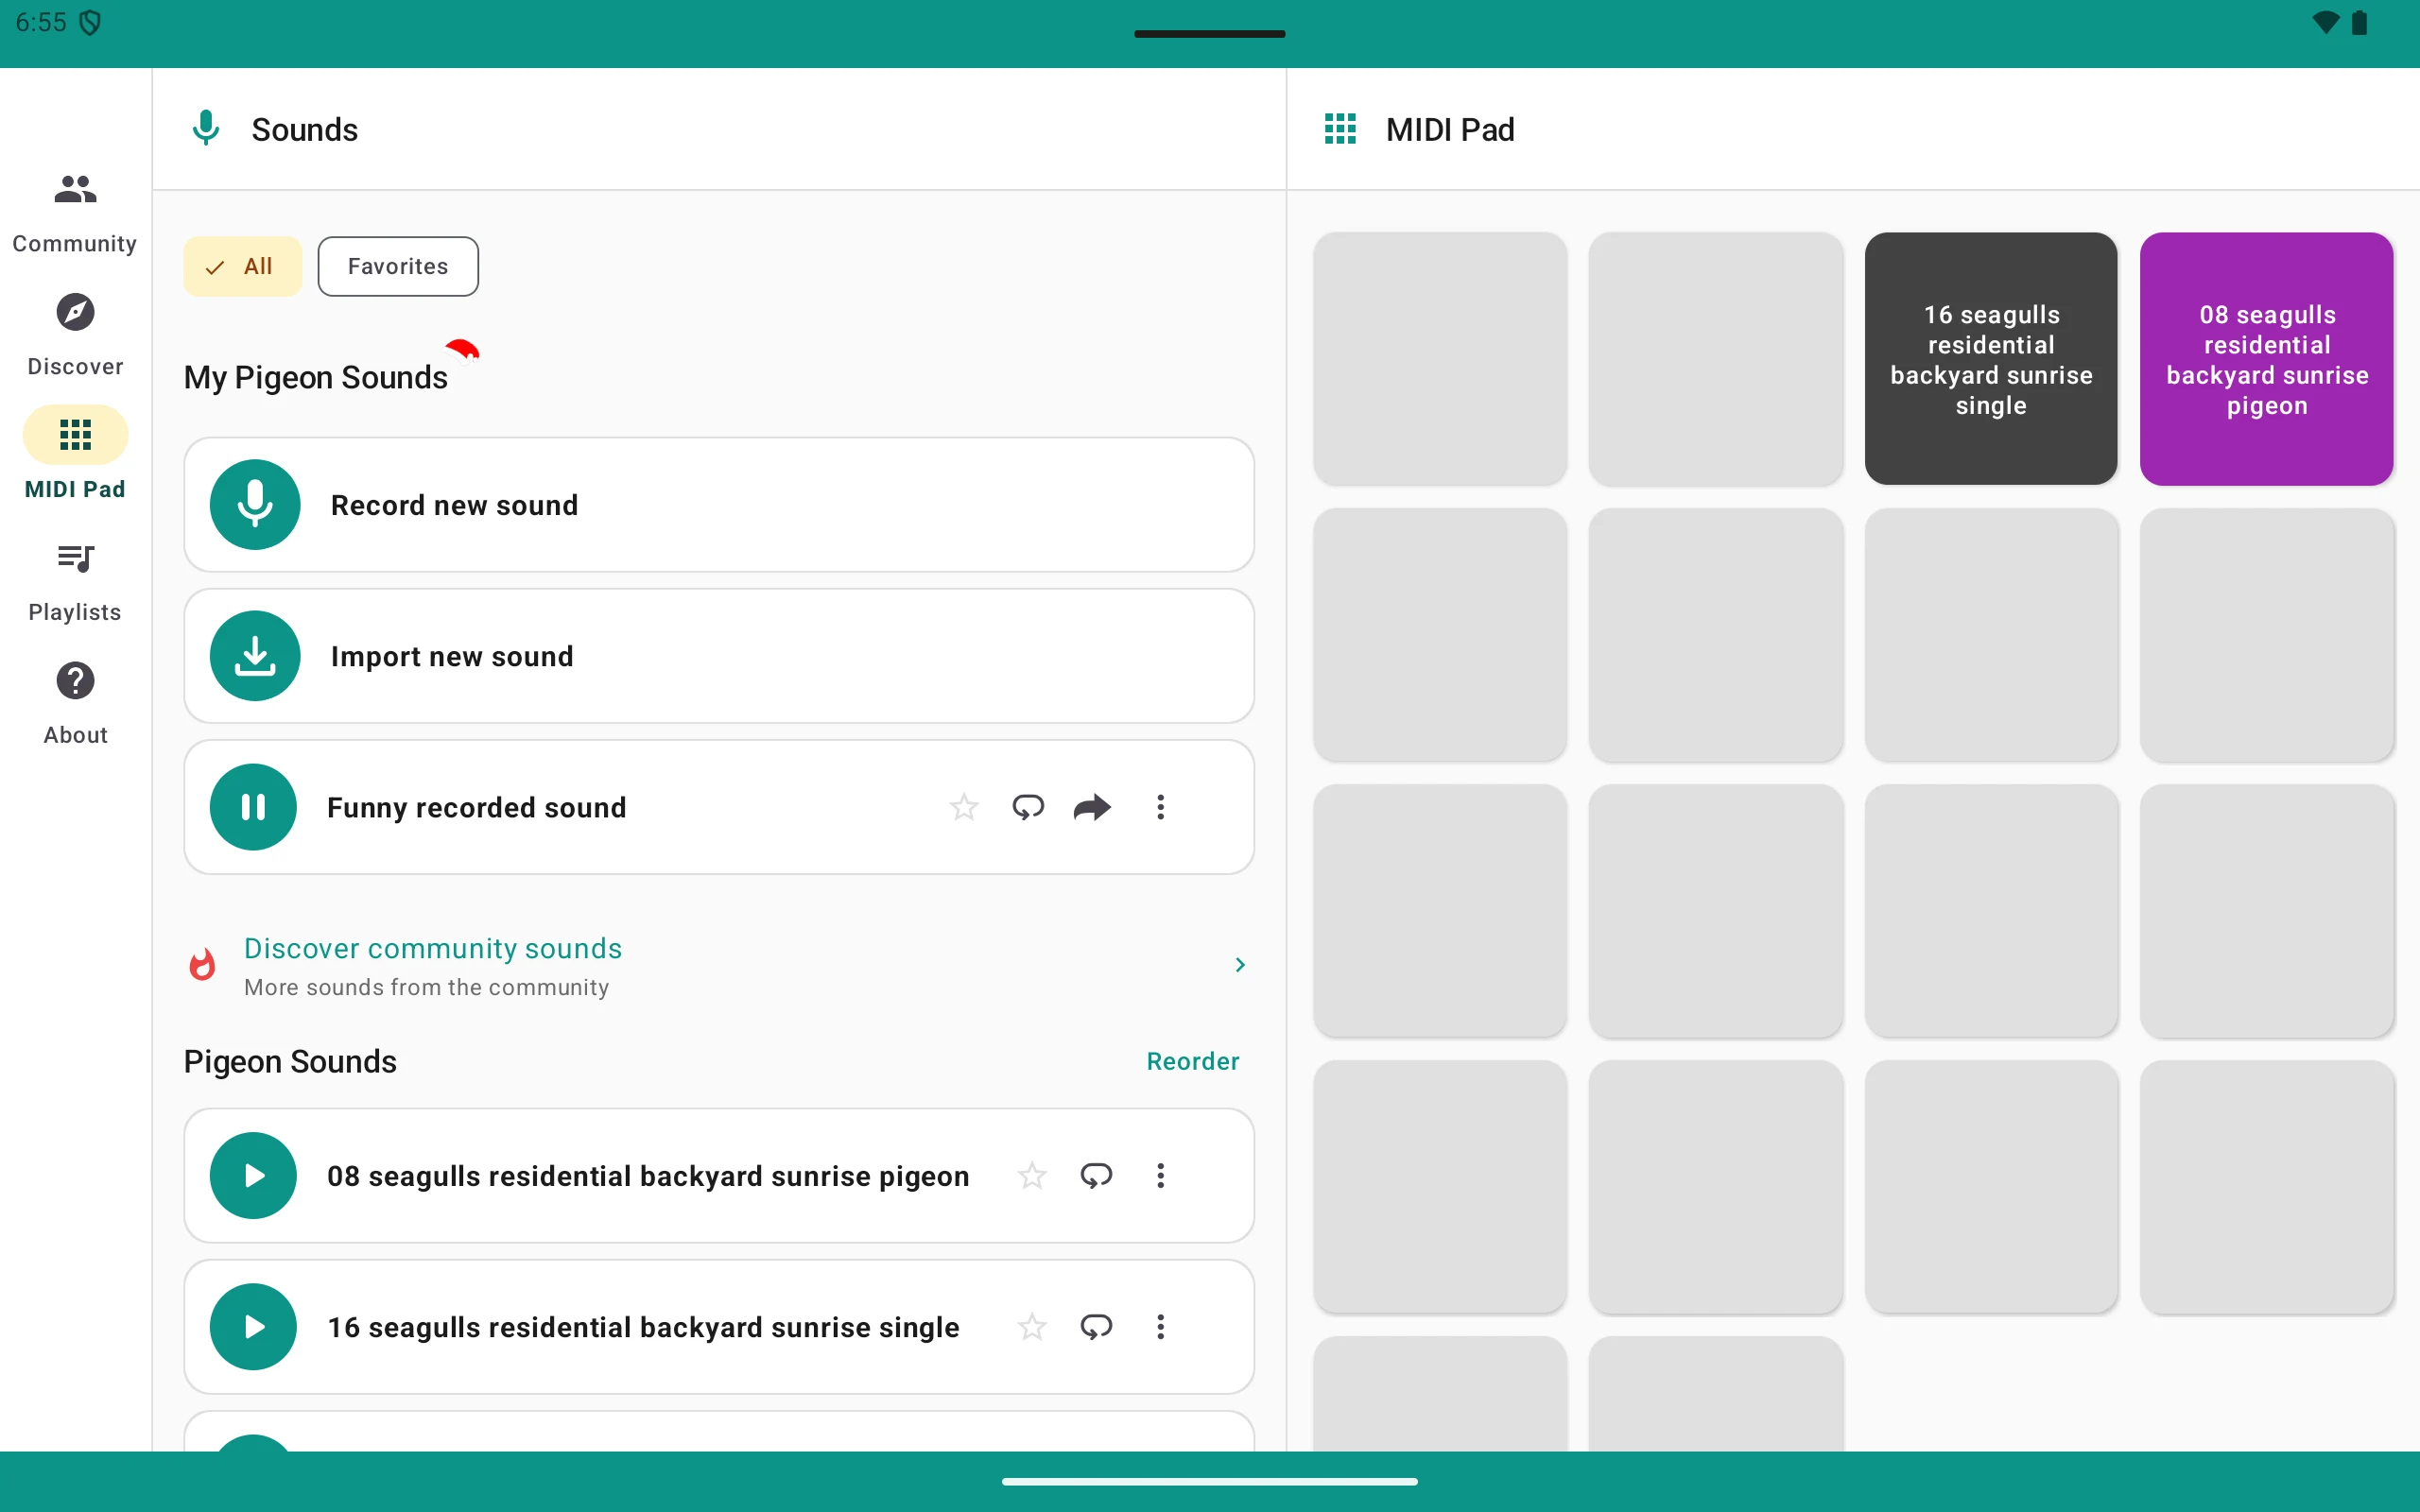Click the Record new sound label
2420x1512 pixels.
click(455, 505)
